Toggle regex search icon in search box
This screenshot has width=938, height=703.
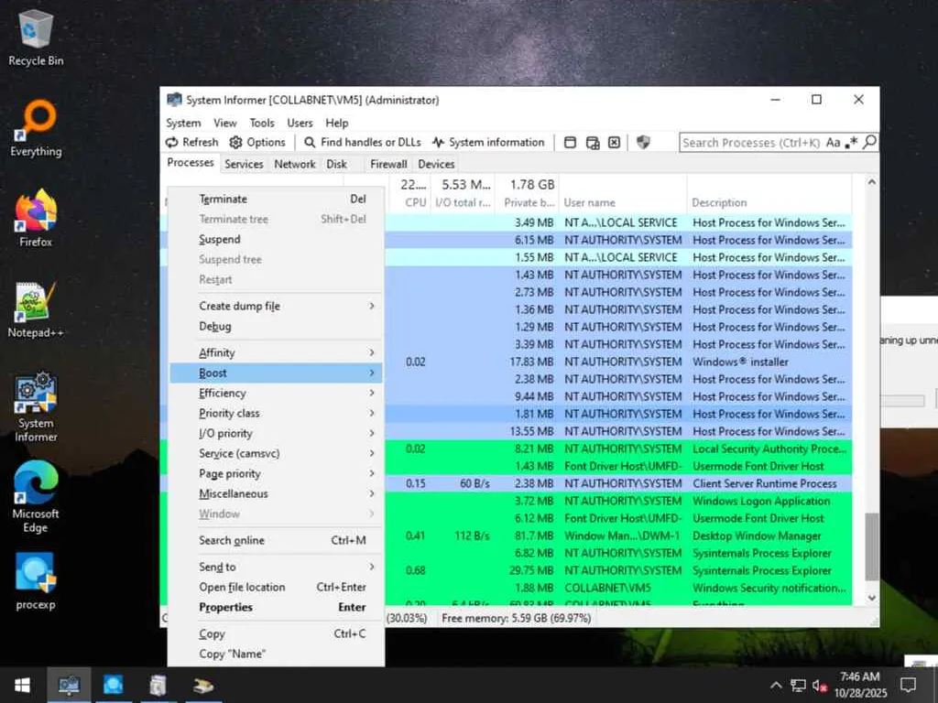[x=851, y=142]
